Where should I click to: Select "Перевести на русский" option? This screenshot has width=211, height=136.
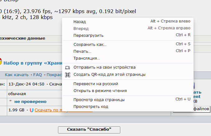(x=95, y=84)
